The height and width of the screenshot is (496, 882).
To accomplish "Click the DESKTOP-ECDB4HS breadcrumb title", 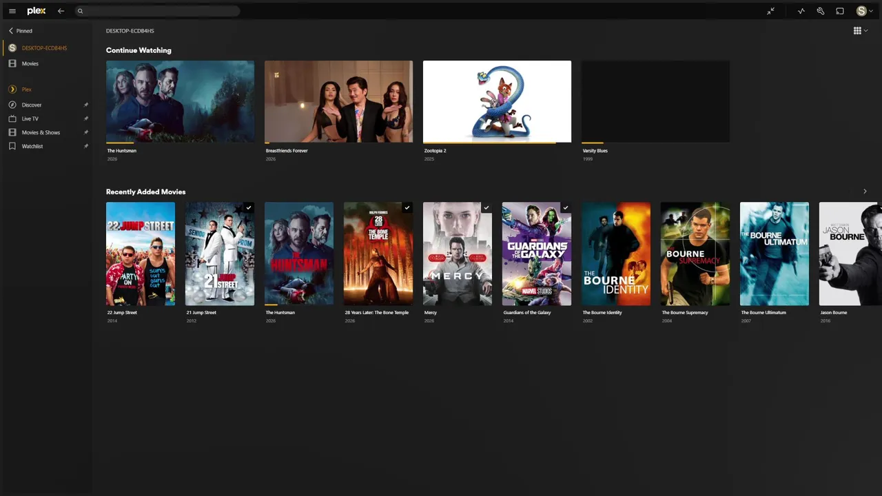I will tap(130, 31).
